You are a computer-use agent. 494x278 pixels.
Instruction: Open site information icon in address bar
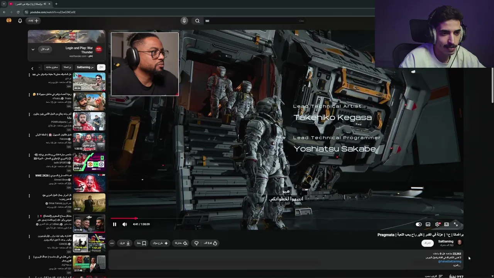pyautogui.click(x=26, y=12)
